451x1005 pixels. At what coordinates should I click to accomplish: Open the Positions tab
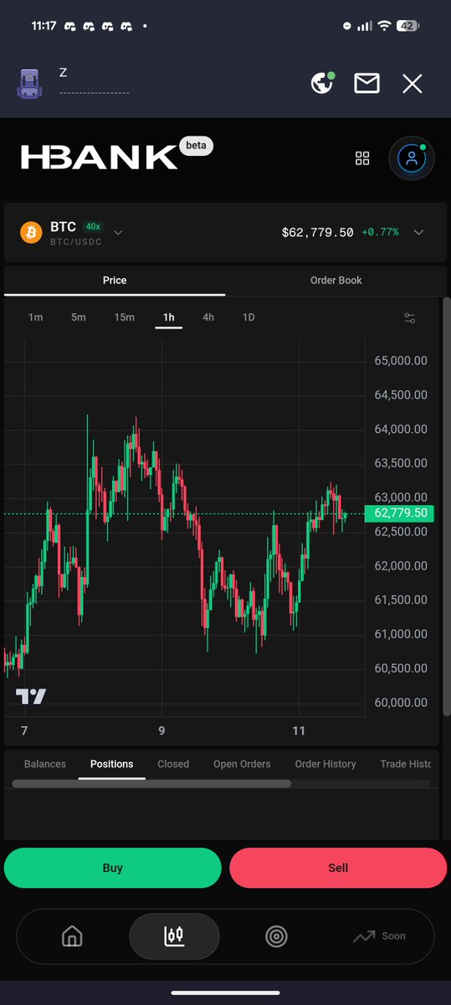point(112,764)
